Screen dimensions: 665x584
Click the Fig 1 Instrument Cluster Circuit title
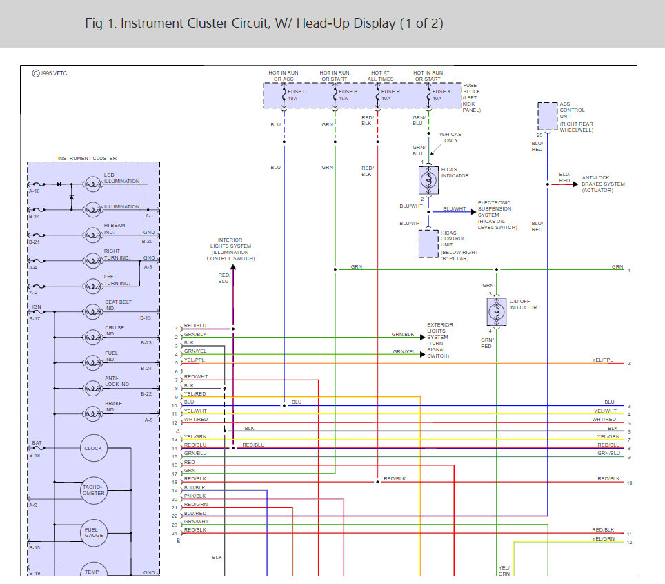(x=264, y=23)
